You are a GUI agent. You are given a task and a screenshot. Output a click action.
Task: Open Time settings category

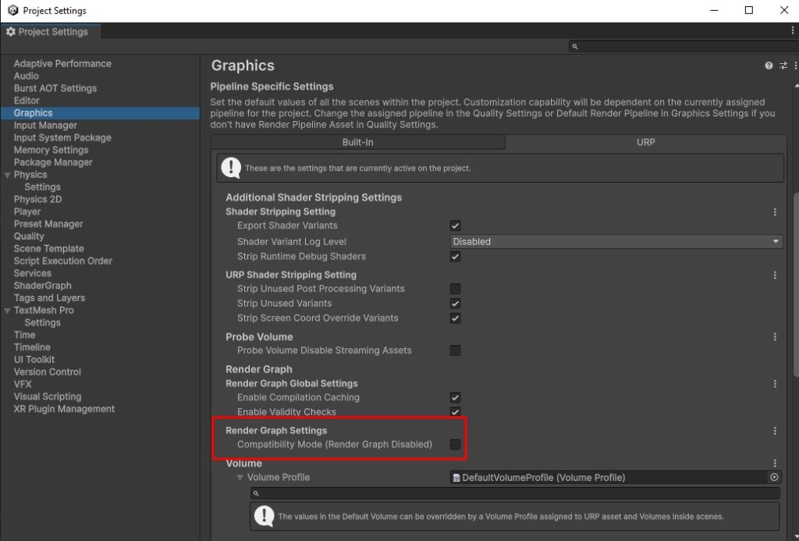24,335
